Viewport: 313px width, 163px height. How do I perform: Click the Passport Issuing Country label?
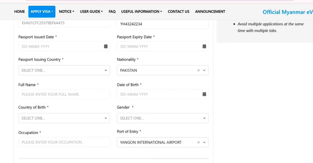point(39,60)
